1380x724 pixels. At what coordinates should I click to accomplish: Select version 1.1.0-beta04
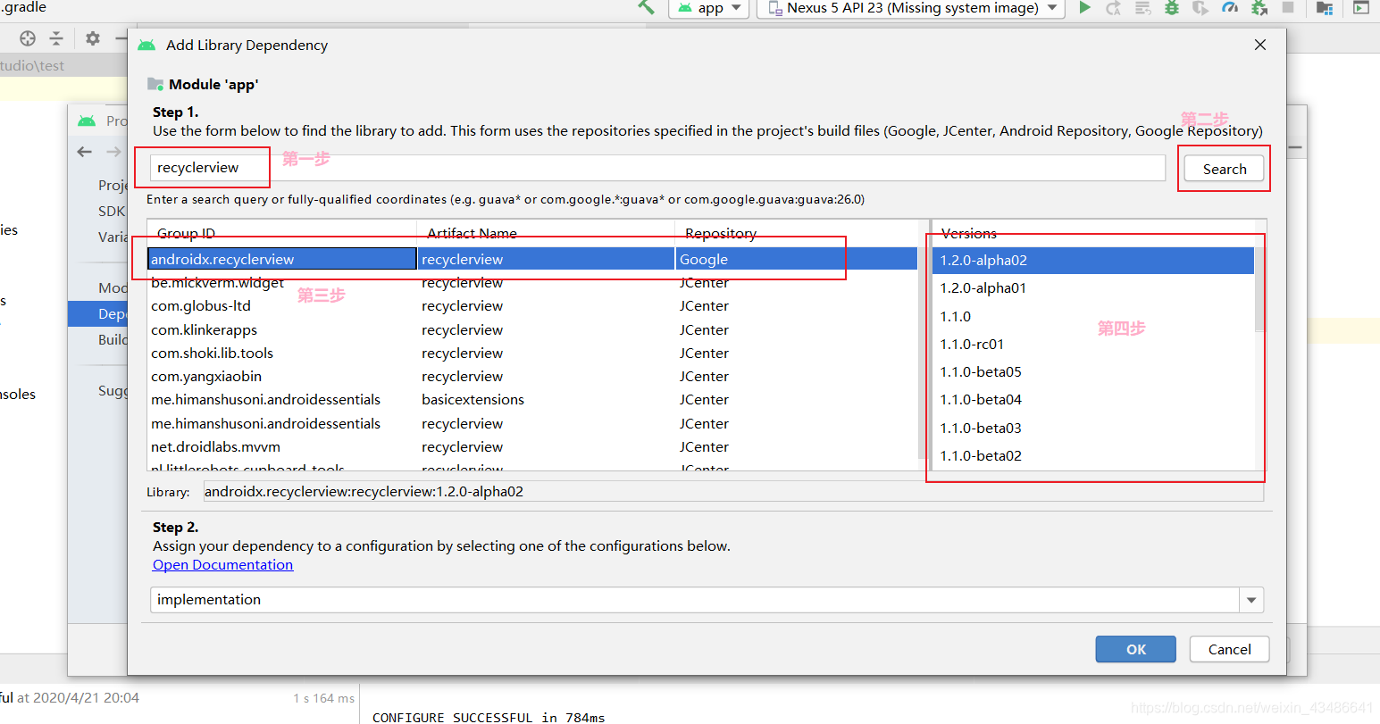click(x=1093, y=400)
